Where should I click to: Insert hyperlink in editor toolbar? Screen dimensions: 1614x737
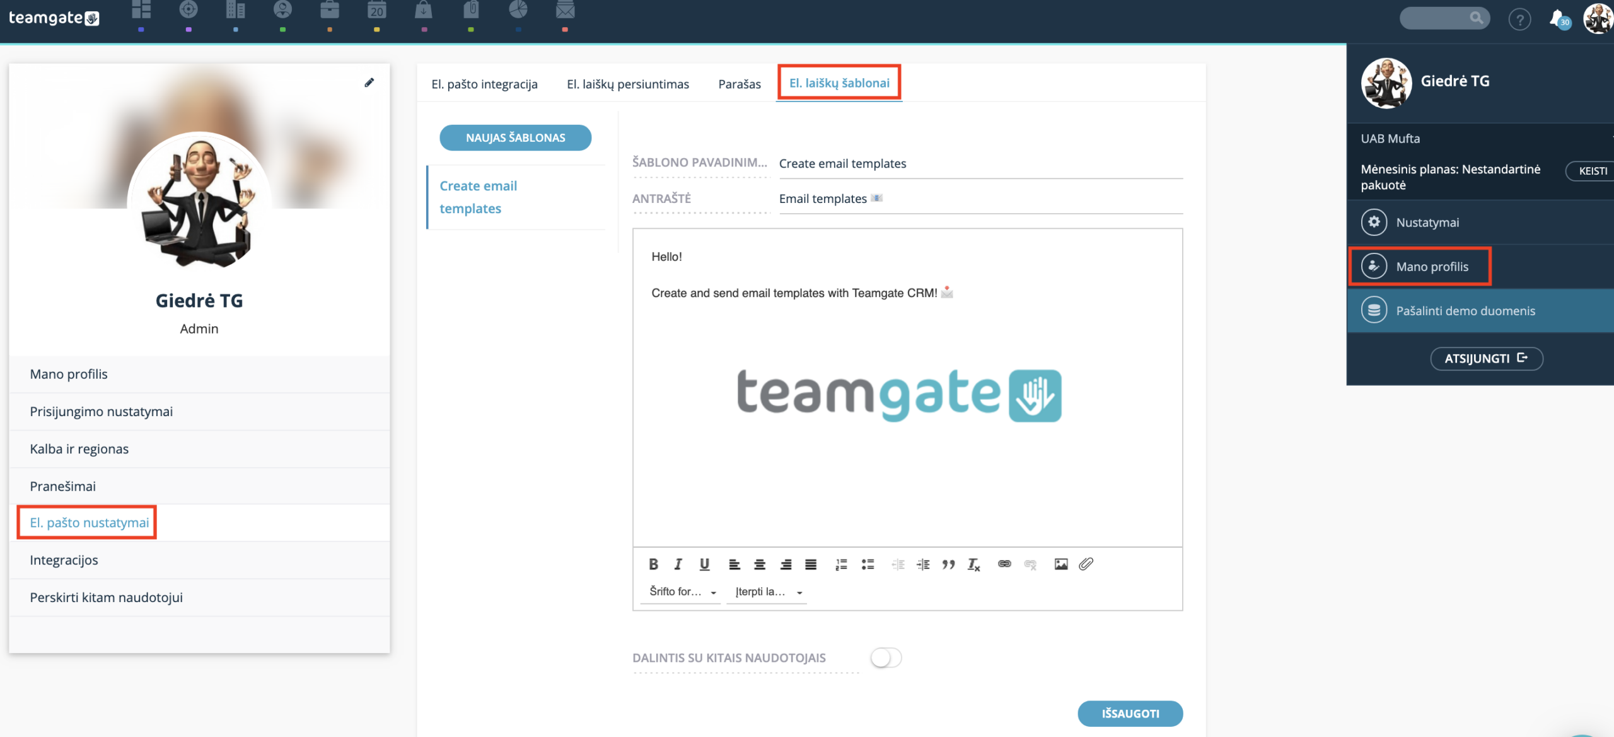[x=1004, y=564]
